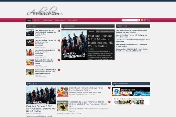176x117 pixels.
Task: Open Charlize Theron wallpapers in Recent Posts
Action: [131, 36]
